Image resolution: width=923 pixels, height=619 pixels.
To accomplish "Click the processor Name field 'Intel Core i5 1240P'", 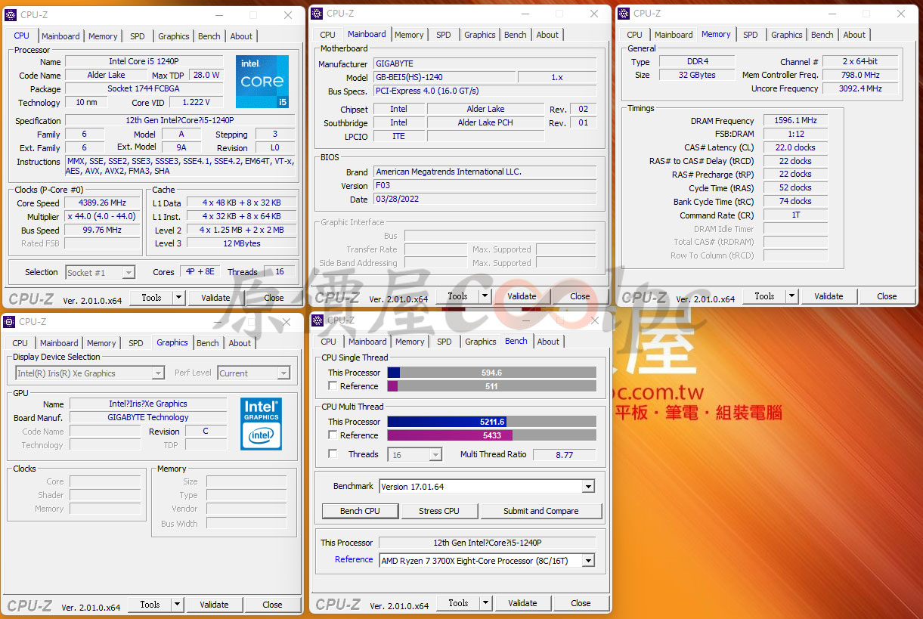I will pos(144,62).
